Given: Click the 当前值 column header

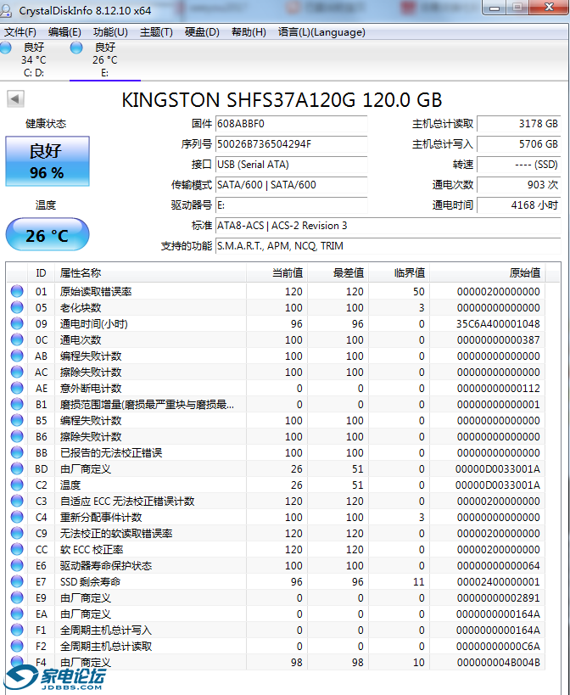Looking at the screenshot, I should click(x=277, y=273).
